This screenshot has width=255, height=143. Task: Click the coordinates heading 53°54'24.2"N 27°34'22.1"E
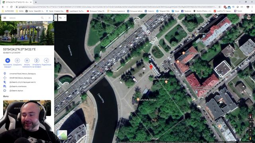(x=20, y=49)
